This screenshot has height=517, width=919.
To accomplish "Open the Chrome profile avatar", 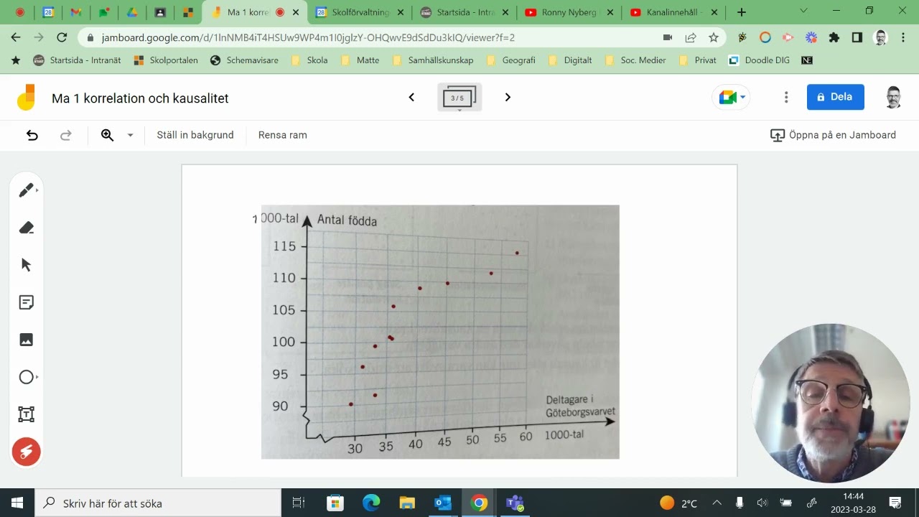I will [x=880, y=37].
